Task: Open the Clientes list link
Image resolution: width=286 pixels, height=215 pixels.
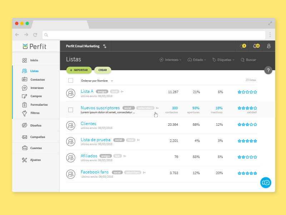Action: [88, 124]
